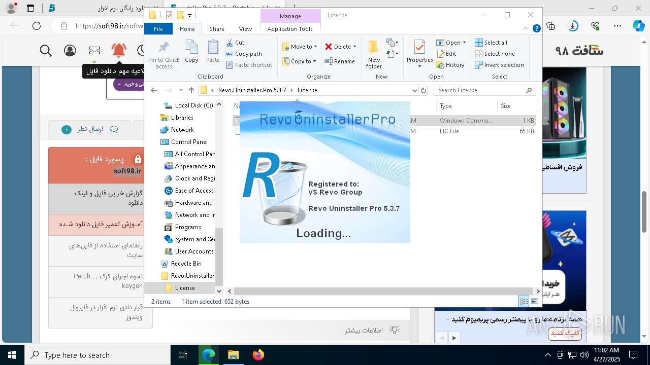Open file History from the ribbon
650x365 pixels.
[450, 65]
